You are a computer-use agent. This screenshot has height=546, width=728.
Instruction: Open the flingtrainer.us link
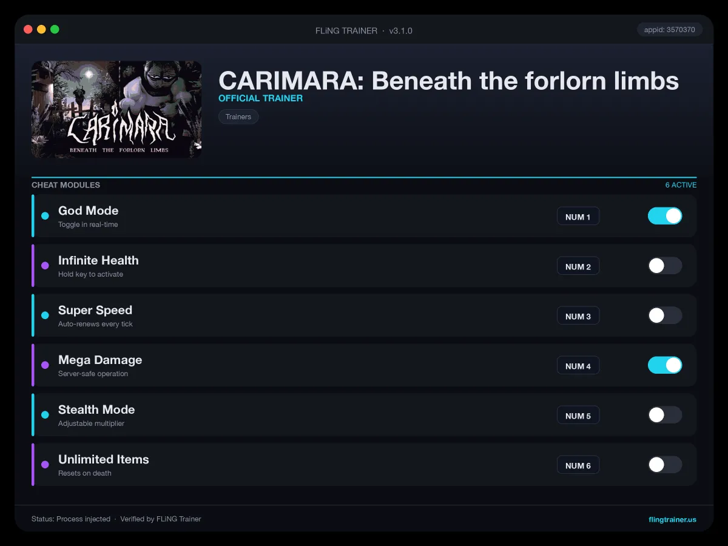[x=673, y=519]
